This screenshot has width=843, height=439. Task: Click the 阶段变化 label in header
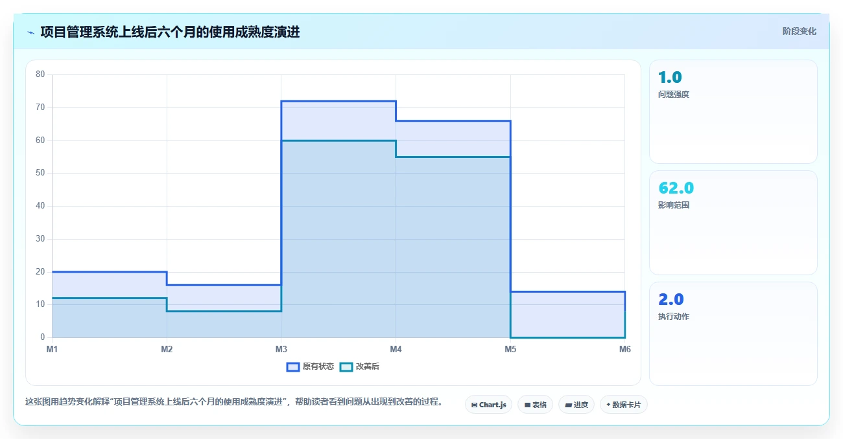pos(800,31)
